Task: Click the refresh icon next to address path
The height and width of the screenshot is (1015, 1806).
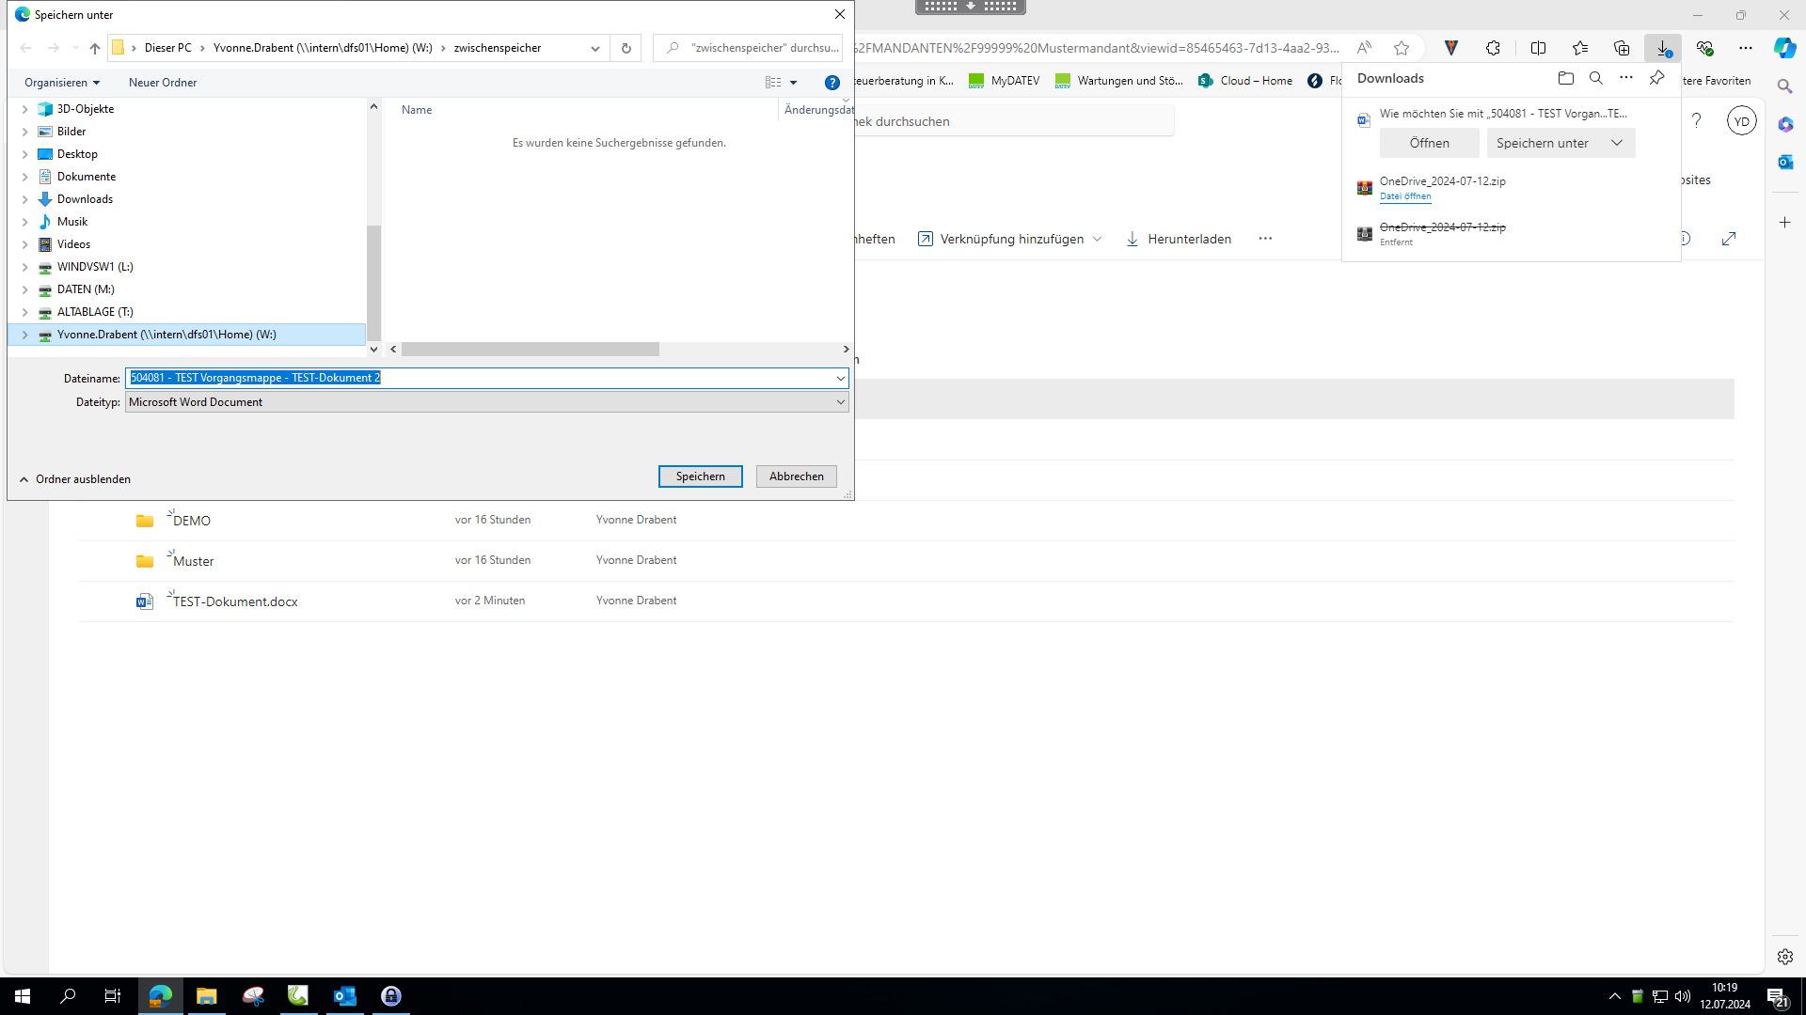Action: pyautogui.click(x=626, y=48)
